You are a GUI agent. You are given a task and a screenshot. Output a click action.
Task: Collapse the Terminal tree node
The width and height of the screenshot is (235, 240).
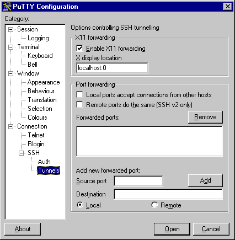(x=11, y=47)
